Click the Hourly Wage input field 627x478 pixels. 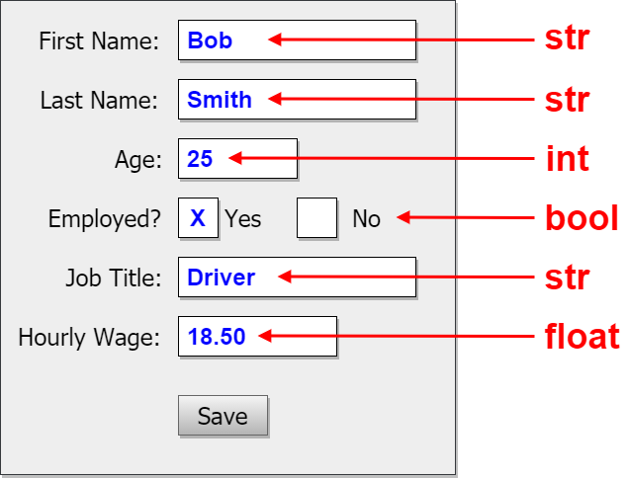[x=257, y=336]
